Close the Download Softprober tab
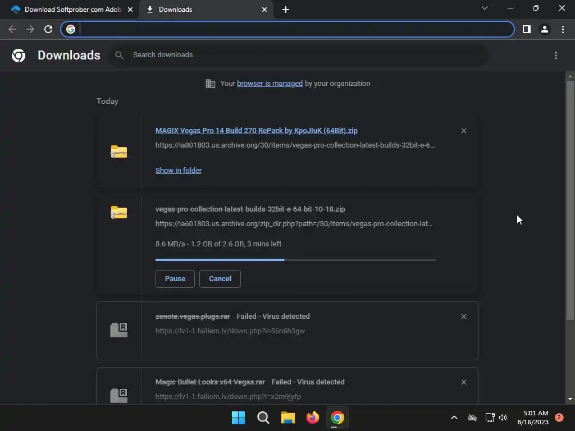 pyautogui.click(x=130, y=10)
